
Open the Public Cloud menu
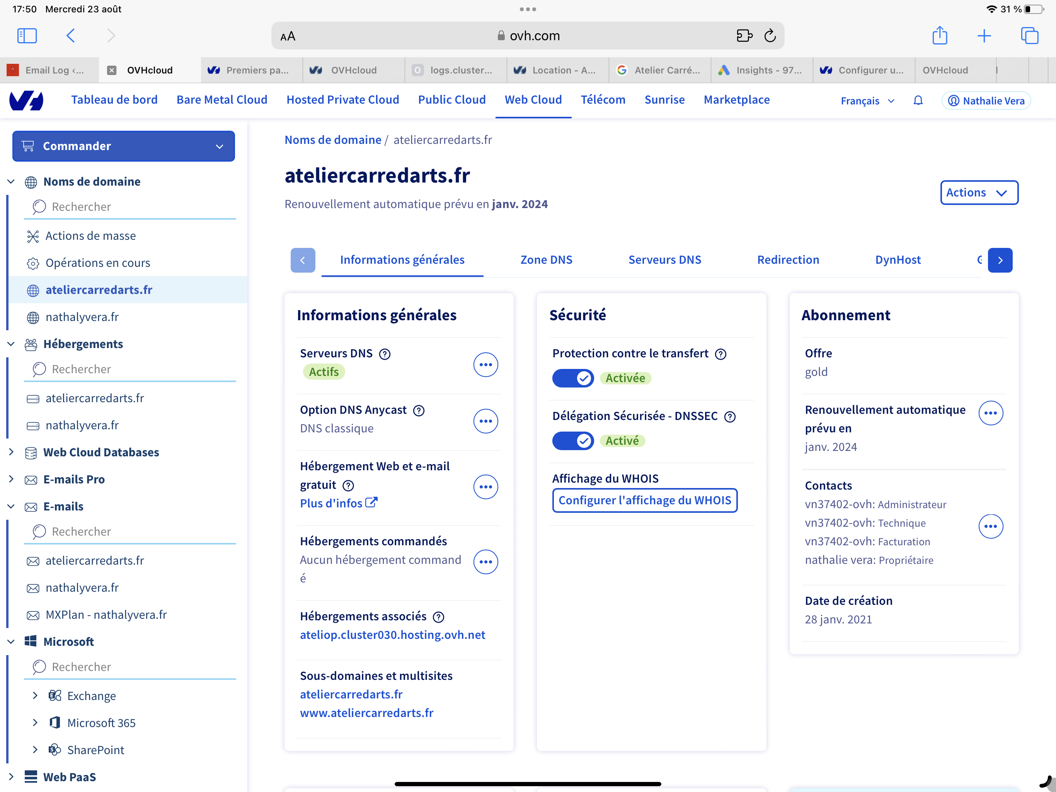[451, 100]
